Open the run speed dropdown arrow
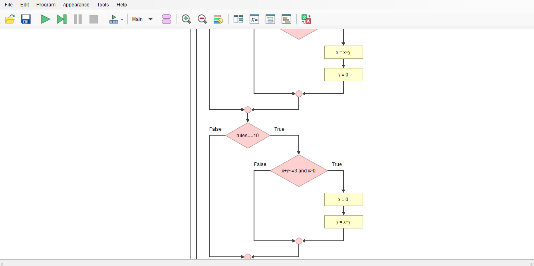This screenshot has width=534, height=266. point(122,19)
